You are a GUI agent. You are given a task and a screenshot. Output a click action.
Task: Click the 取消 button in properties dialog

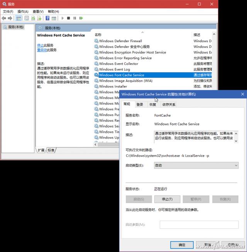[208, 245]
